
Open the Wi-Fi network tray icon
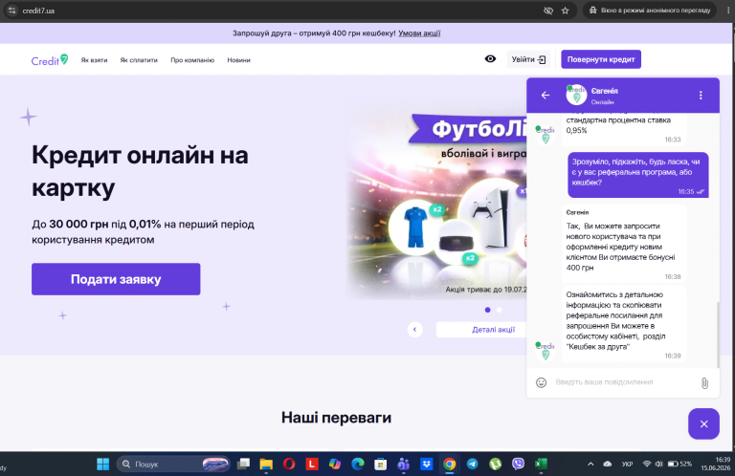pyautogui.click(x=647, y=464)
